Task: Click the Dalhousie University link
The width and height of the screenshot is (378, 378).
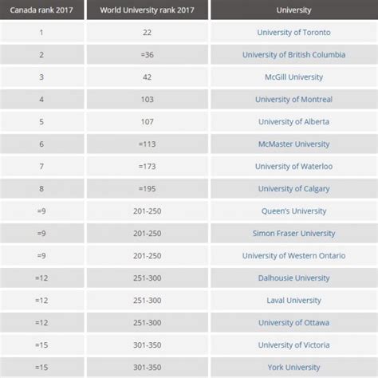Action: pyautogui.click(x=293, y=278)
